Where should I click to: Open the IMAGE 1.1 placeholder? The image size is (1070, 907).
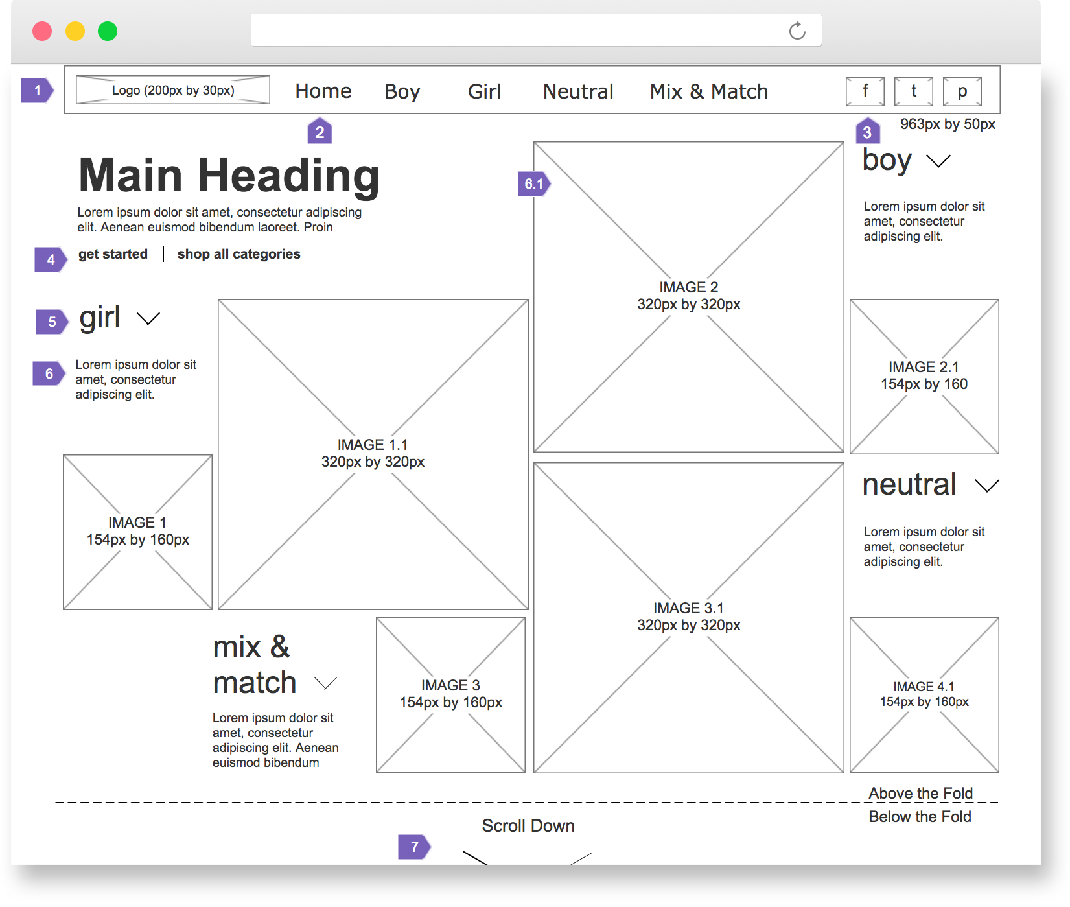pyautogui.click(x=373, y=454)
